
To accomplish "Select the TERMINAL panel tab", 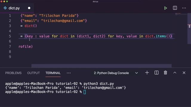I will 53,73.
